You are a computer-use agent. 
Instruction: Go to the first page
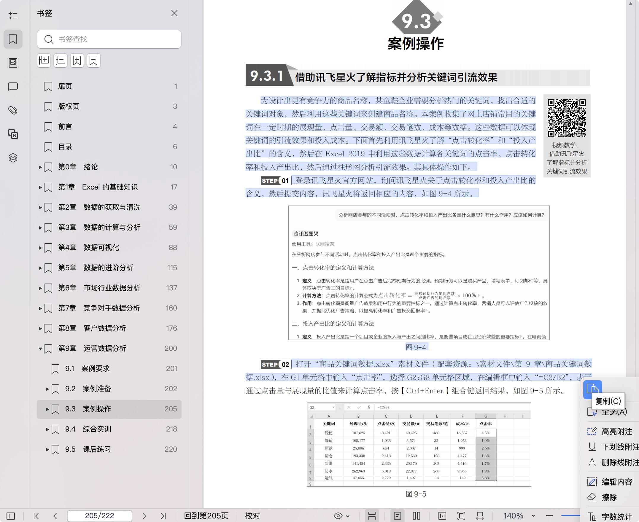pos(36,516)
